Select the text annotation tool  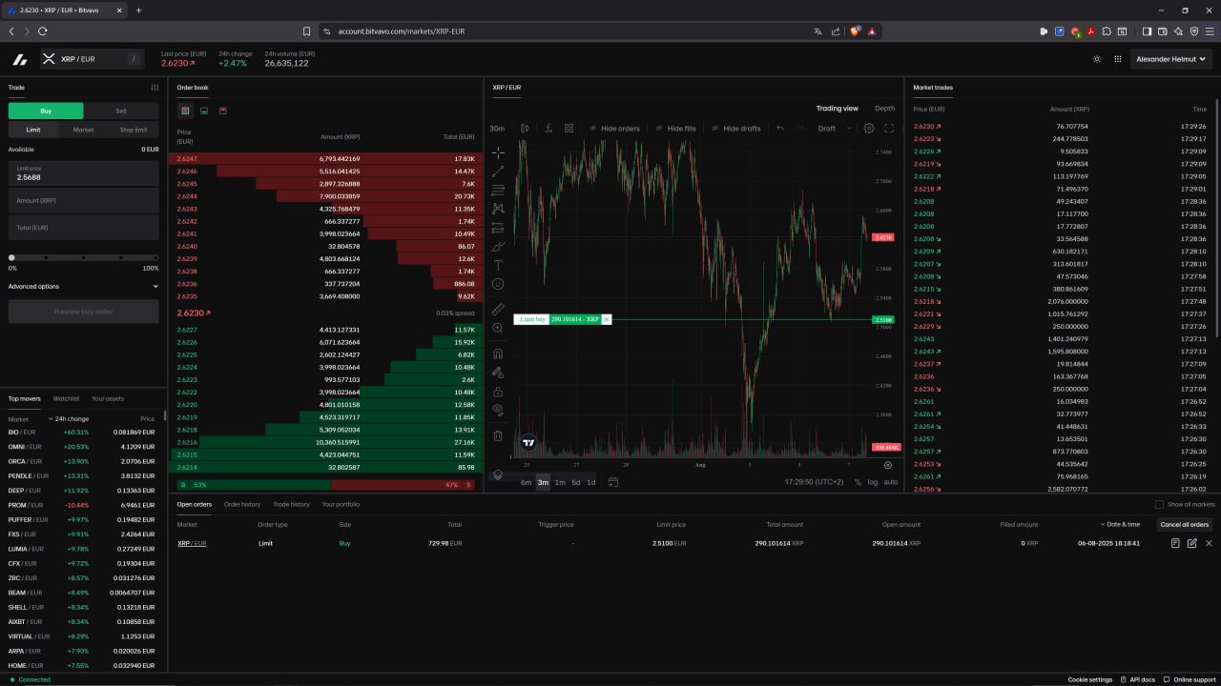point(497,265)
